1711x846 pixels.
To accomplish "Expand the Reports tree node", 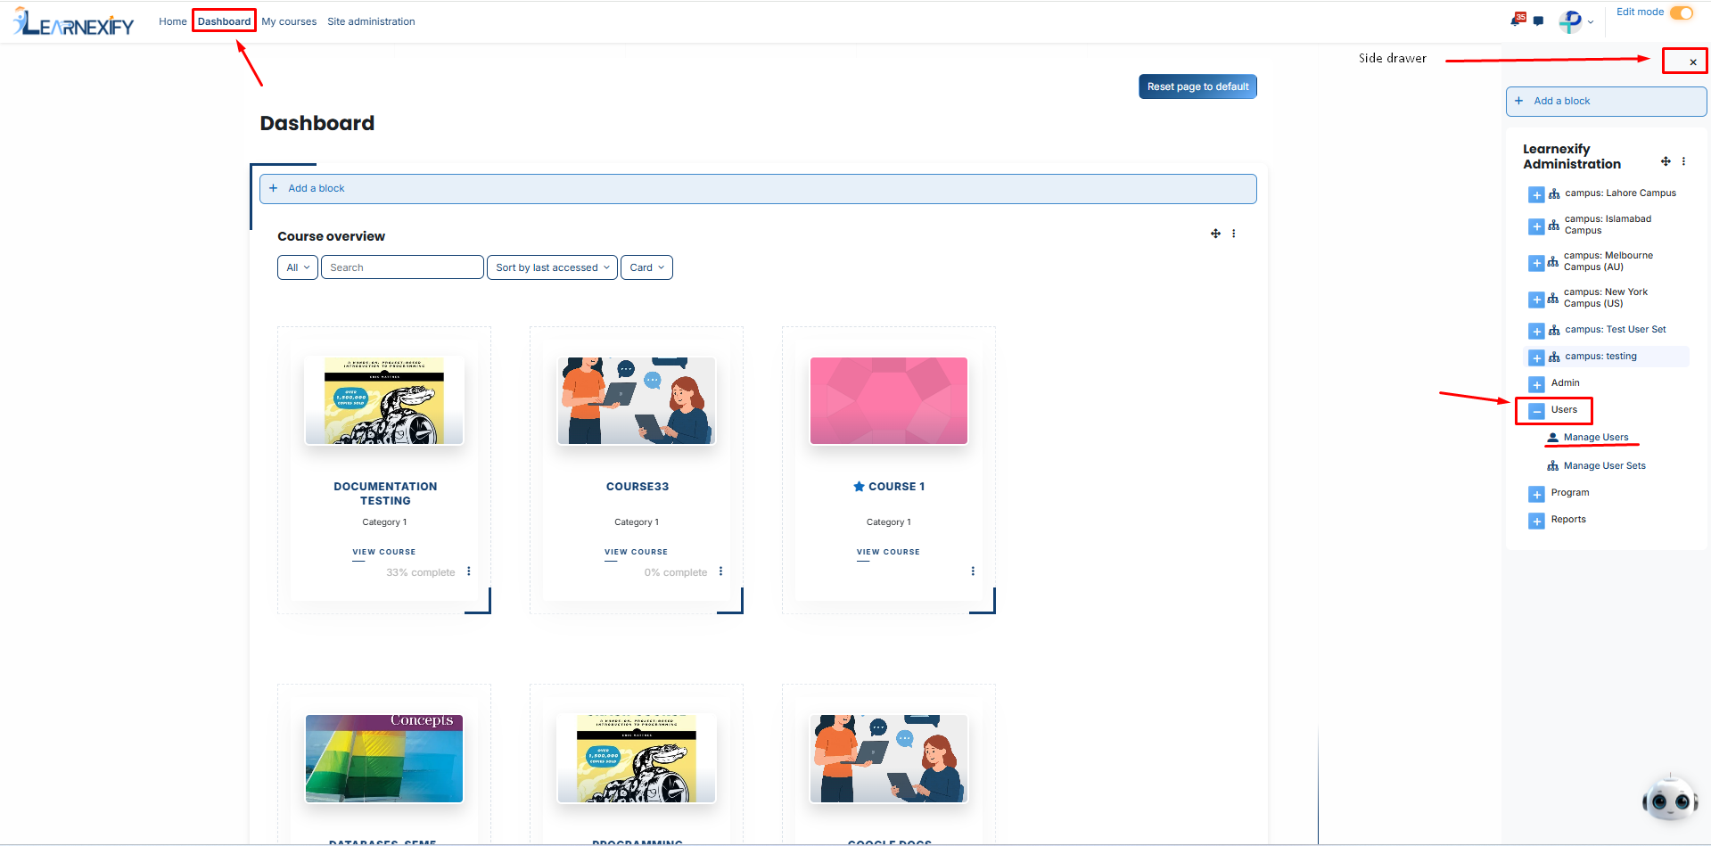I will coord(1536,521).
